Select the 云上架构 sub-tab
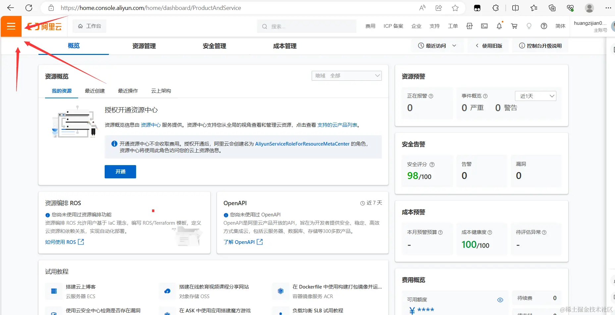 click(x=161, y=91)
